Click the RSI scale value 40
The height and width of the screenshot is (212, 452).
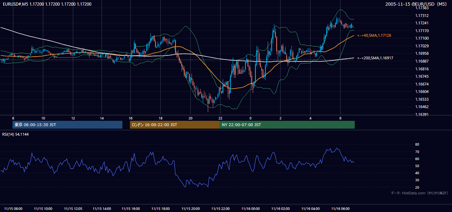[417, 173]
